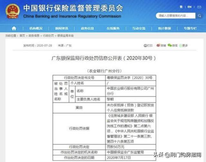Click the home icon in navigation bar
Screen dimensions: 206x162
(x=14, y=28)
